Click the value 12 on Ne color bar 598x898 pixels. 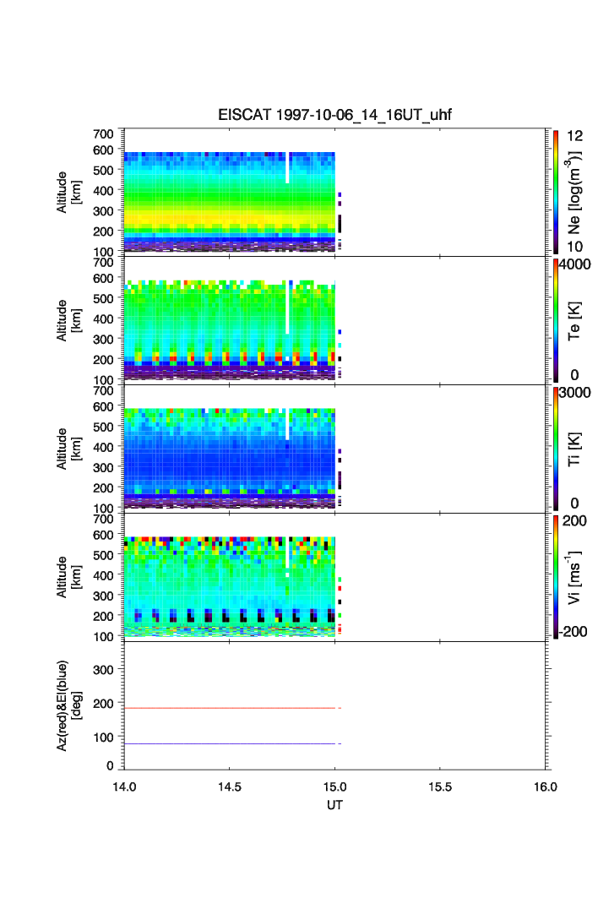point(574,136)
